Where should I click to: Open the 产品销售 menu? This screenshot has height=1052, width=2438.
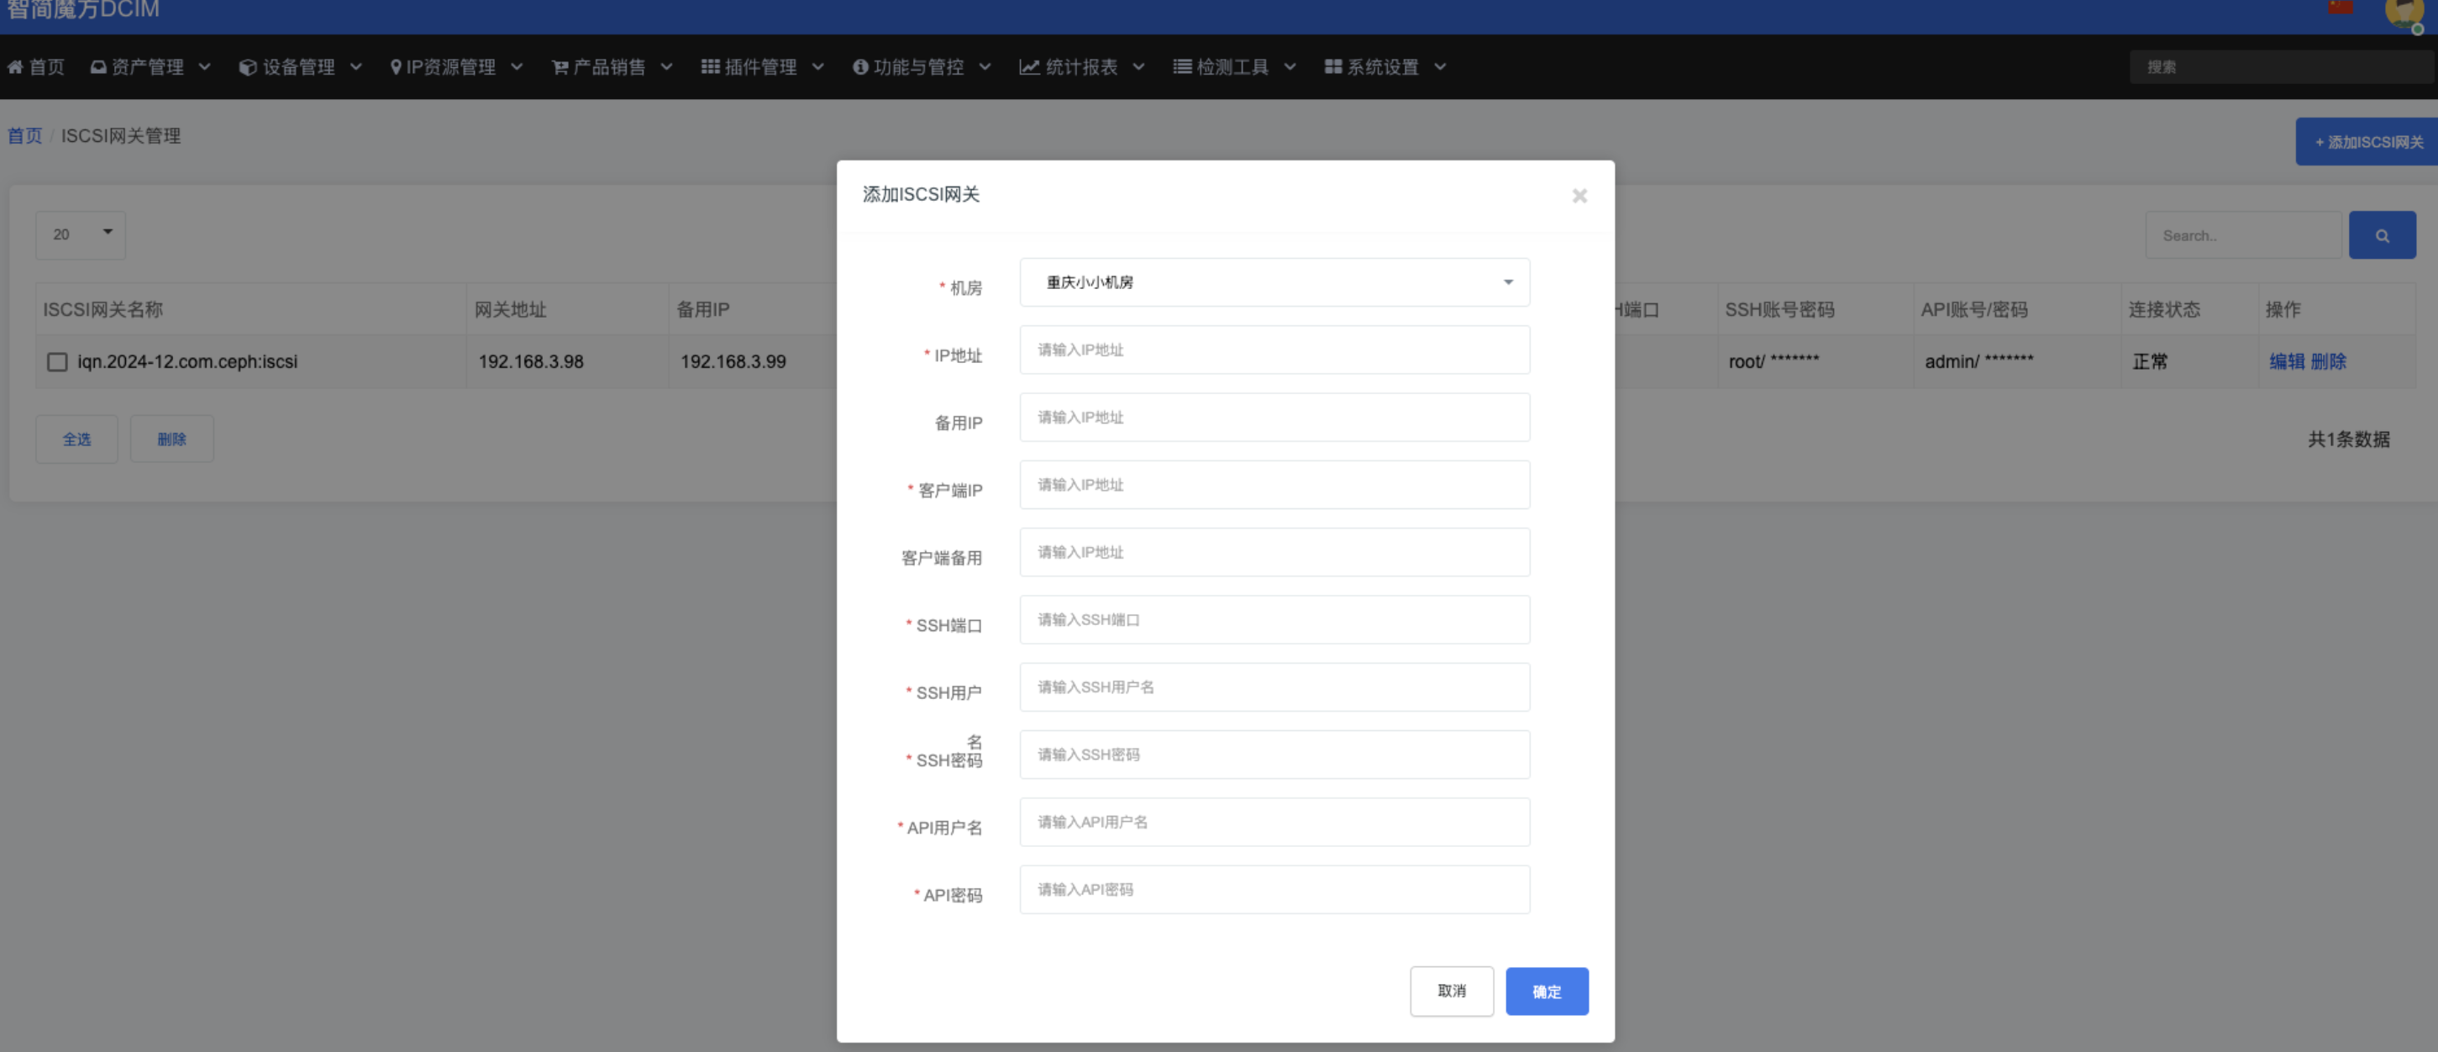pyautogui.click(x=612, y=67)
